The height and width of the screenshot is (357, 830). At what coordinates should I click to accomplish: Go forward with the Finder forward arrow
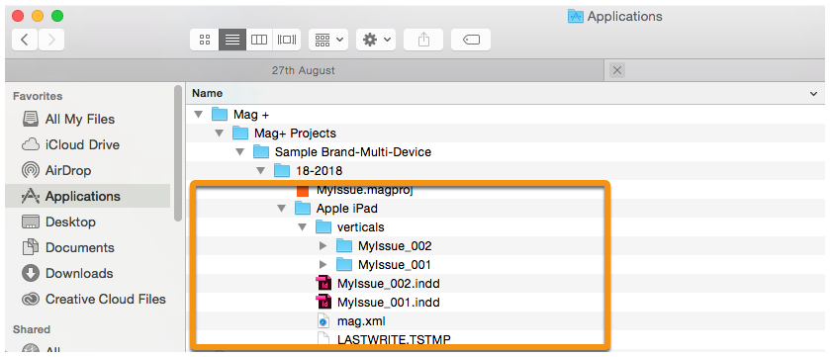coord(51,40)
